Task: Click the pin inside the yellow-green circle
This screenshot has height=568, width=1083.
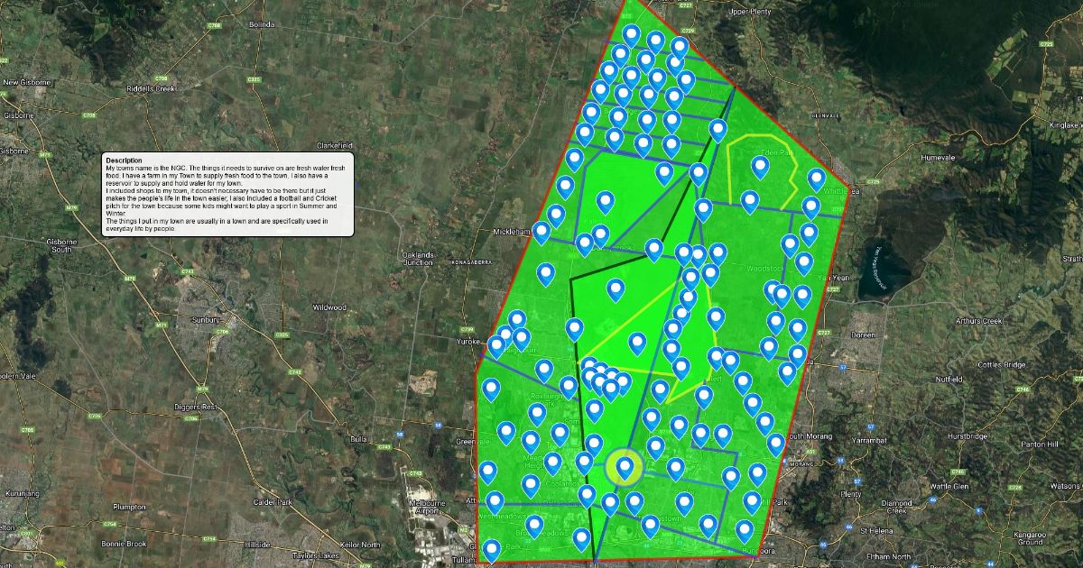Action: pyautogui.click(x=624, y=466)
